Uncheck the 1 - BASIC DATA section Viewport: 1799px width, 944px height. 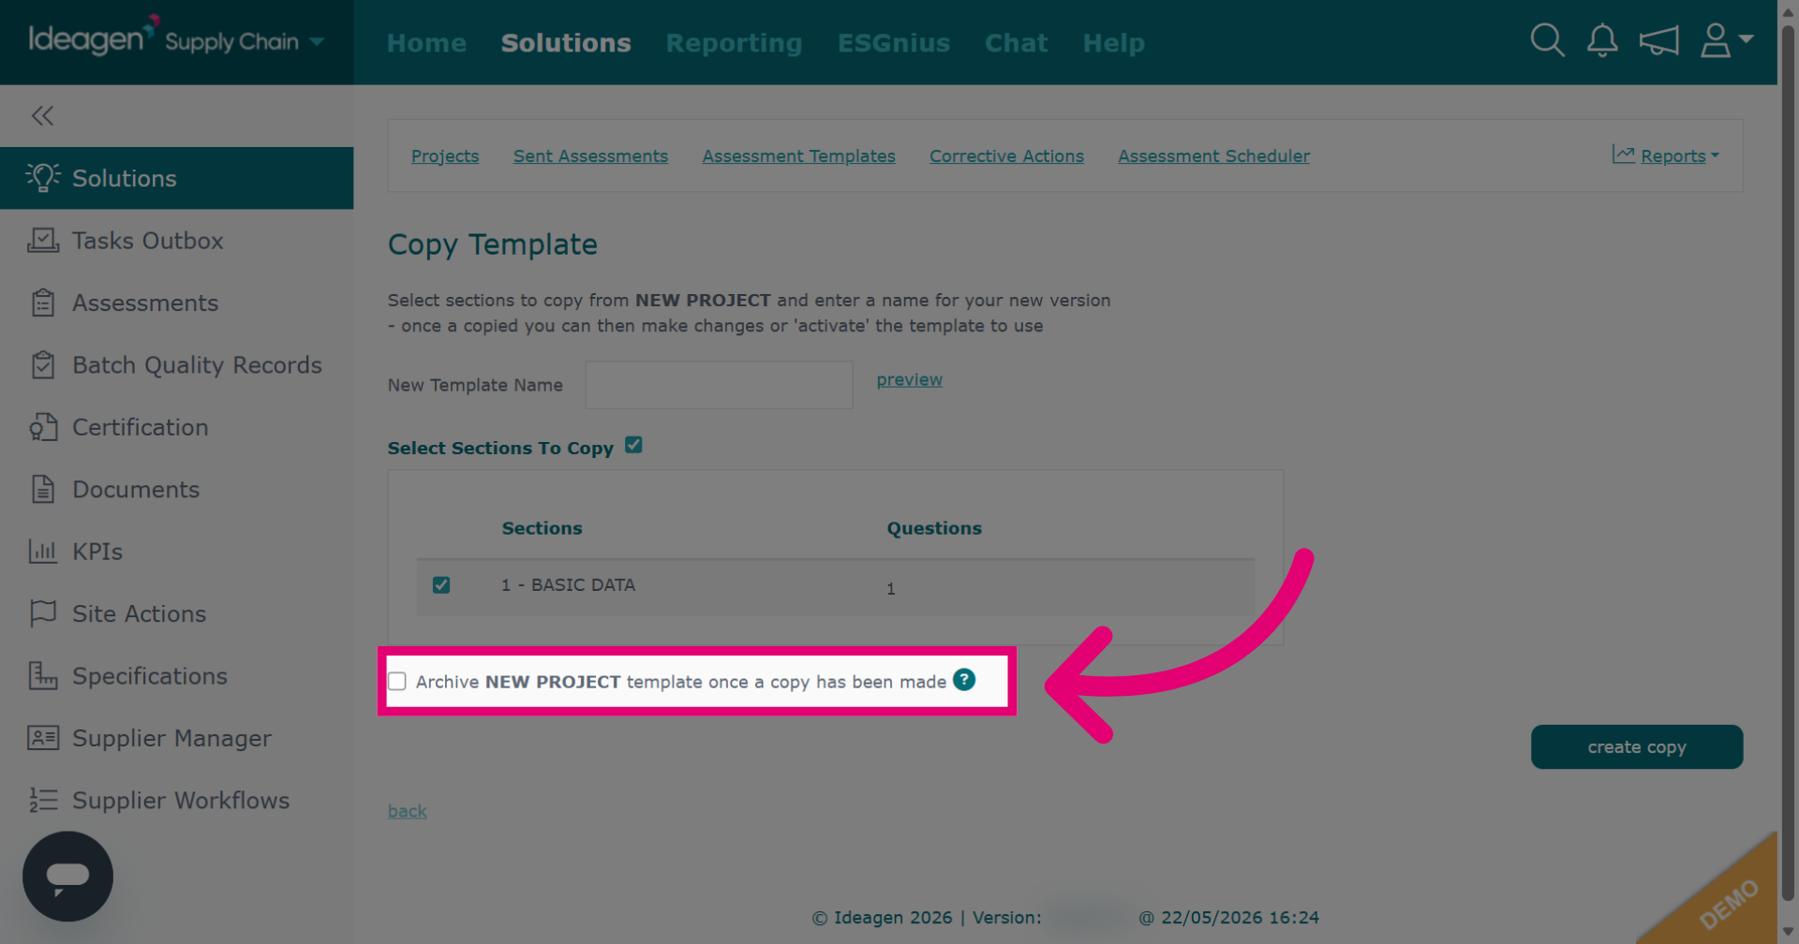(441, 585)
